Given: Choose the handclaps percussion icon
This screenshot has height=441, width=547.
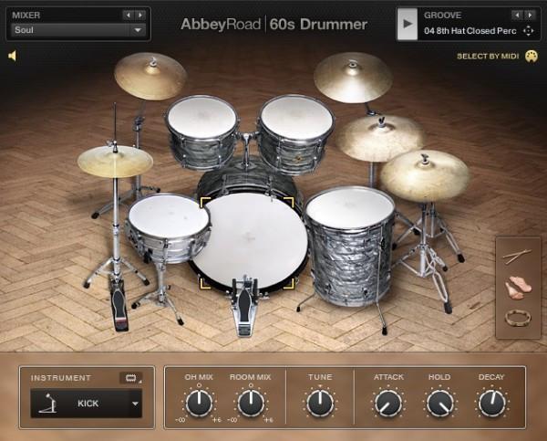Looking at the screenshot, I should coord(519,288).
